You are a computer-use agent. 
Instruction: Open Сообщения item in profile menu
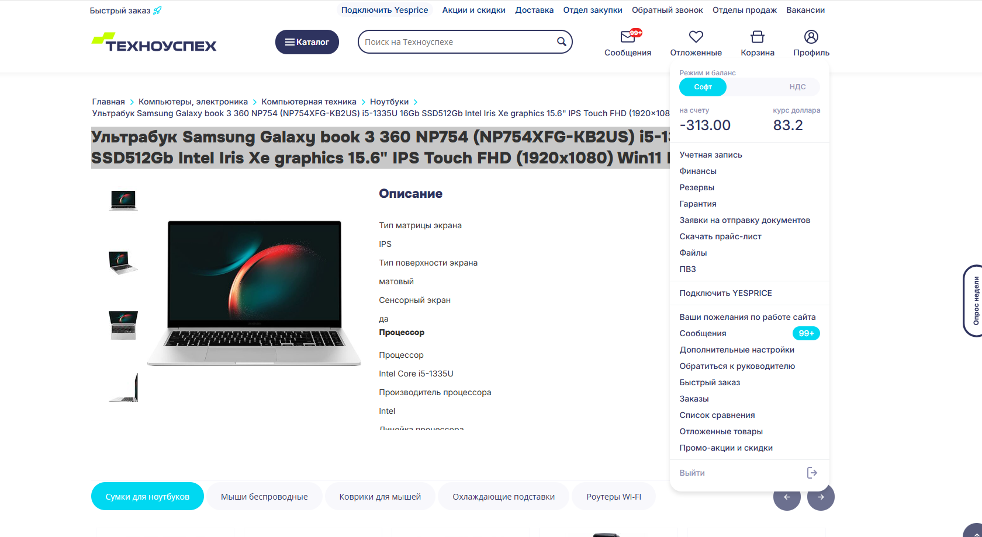coord(703,333)
